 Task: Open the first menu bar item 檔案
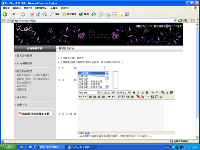[x=6, y=8]
